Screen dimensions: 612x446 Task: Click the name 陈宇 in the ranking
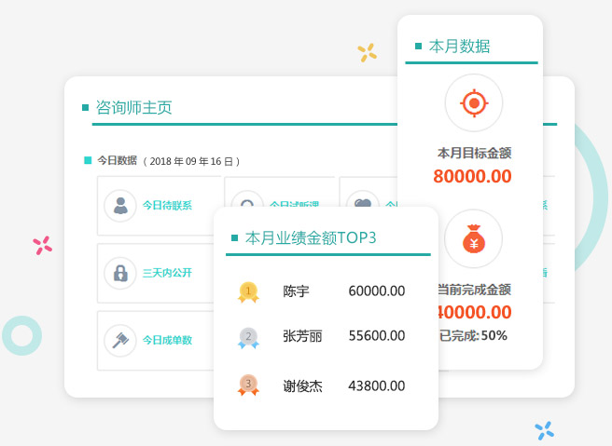pos(296,291)
